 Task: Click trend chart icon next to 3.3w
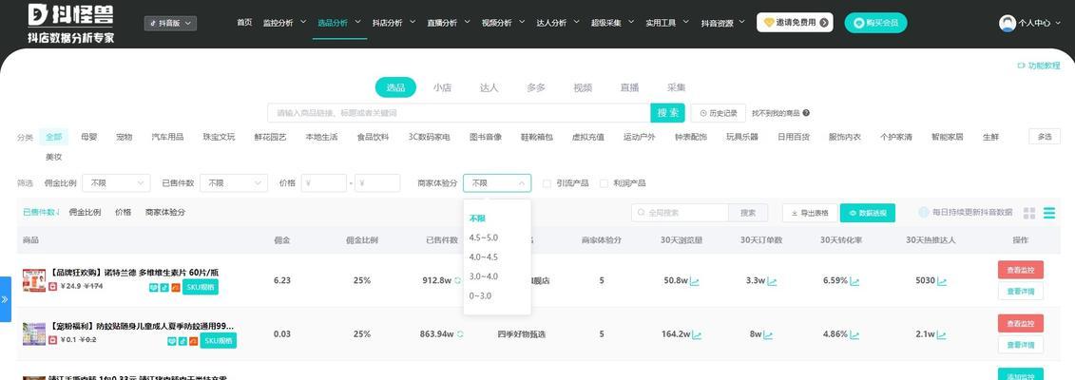coord(772,280)
